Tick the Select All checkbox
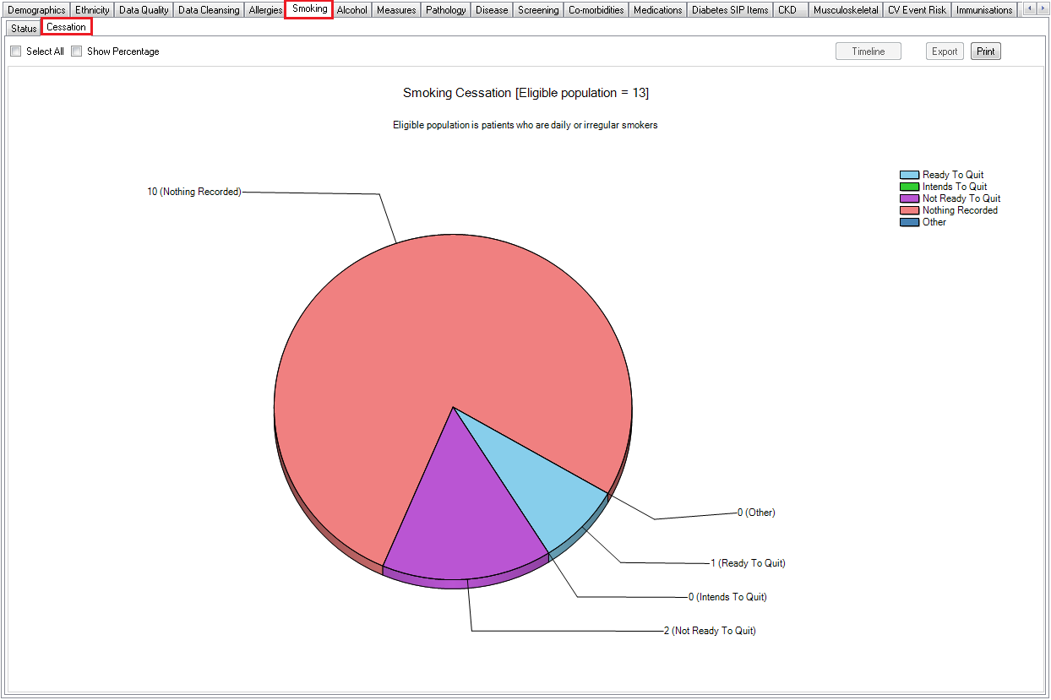This screenshot has width=1051, height=700. (15, 52)
